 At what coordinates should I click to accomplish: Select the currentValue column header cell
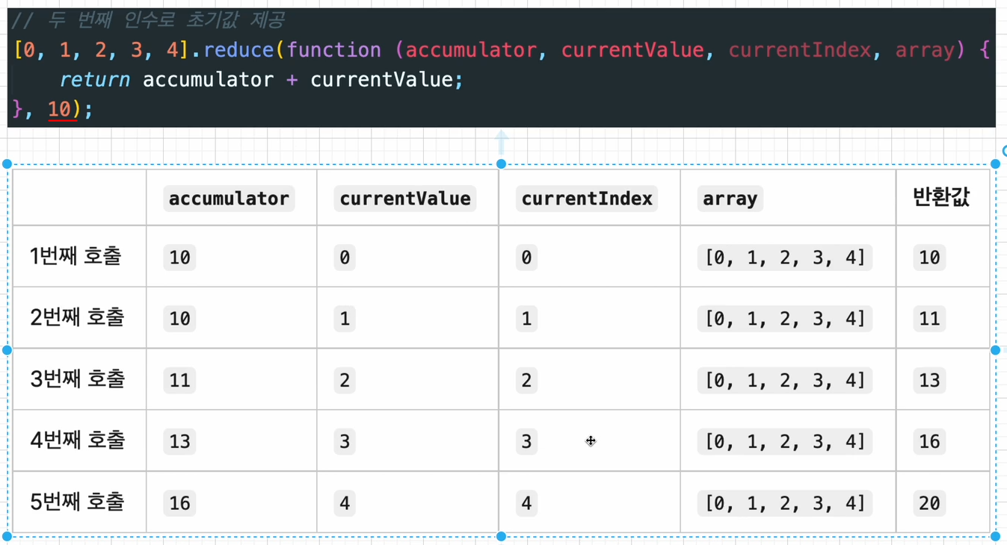pos(404,198)
